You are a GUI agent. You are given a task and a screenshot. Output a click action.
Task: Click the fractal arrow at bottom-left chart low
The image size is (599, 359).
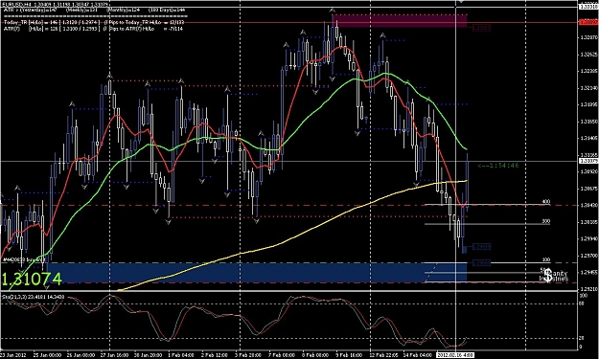47,287
